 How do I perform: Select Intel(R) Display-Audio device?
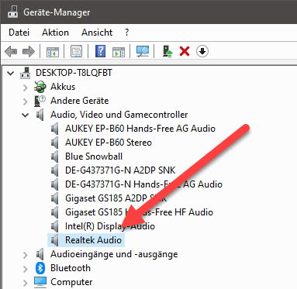(x=110, y=226)
